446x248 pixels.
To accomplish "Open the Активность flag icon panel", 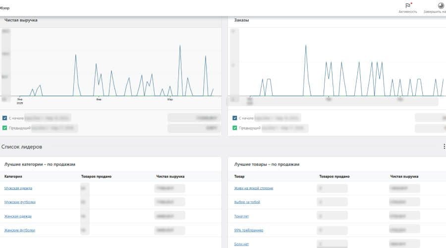I will click(408, 6).
